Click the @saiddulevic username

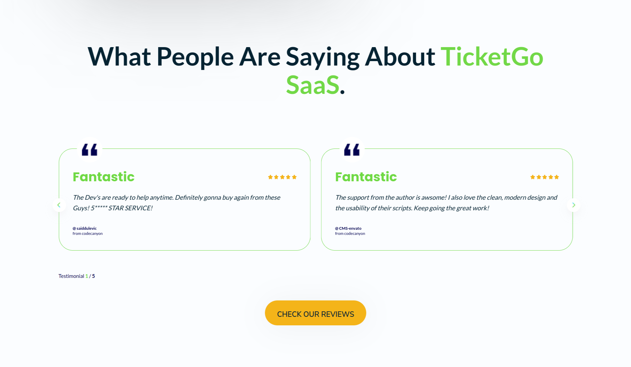click(x=85, y=228)
